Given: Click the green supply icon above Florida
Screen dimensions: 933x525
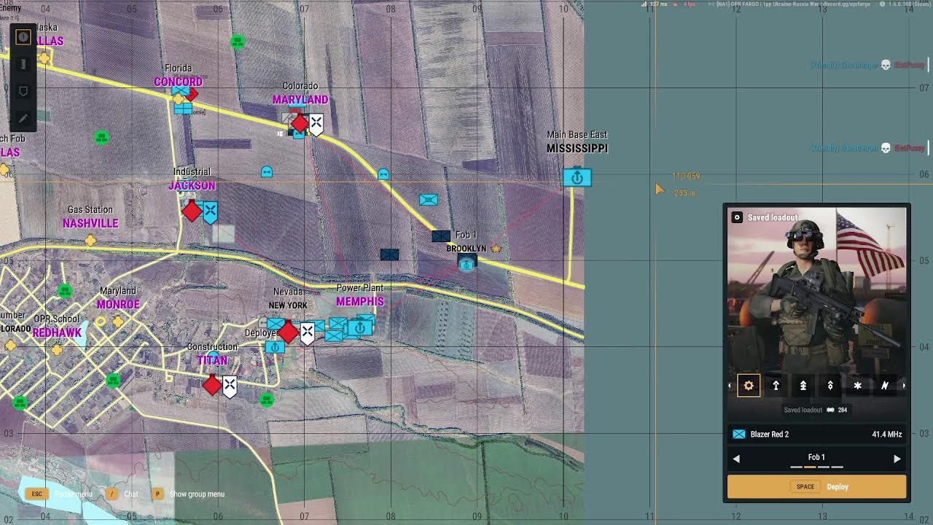Looking at the screenshot, I should tap(238, 42).
